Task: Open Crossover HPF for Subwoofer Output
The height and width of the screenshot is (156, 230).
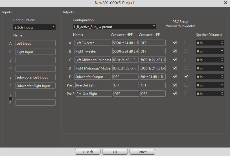Action: pos(125,77)
